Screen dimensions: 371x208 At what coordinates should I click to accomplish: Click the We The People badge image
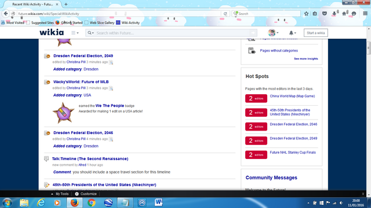63,113
